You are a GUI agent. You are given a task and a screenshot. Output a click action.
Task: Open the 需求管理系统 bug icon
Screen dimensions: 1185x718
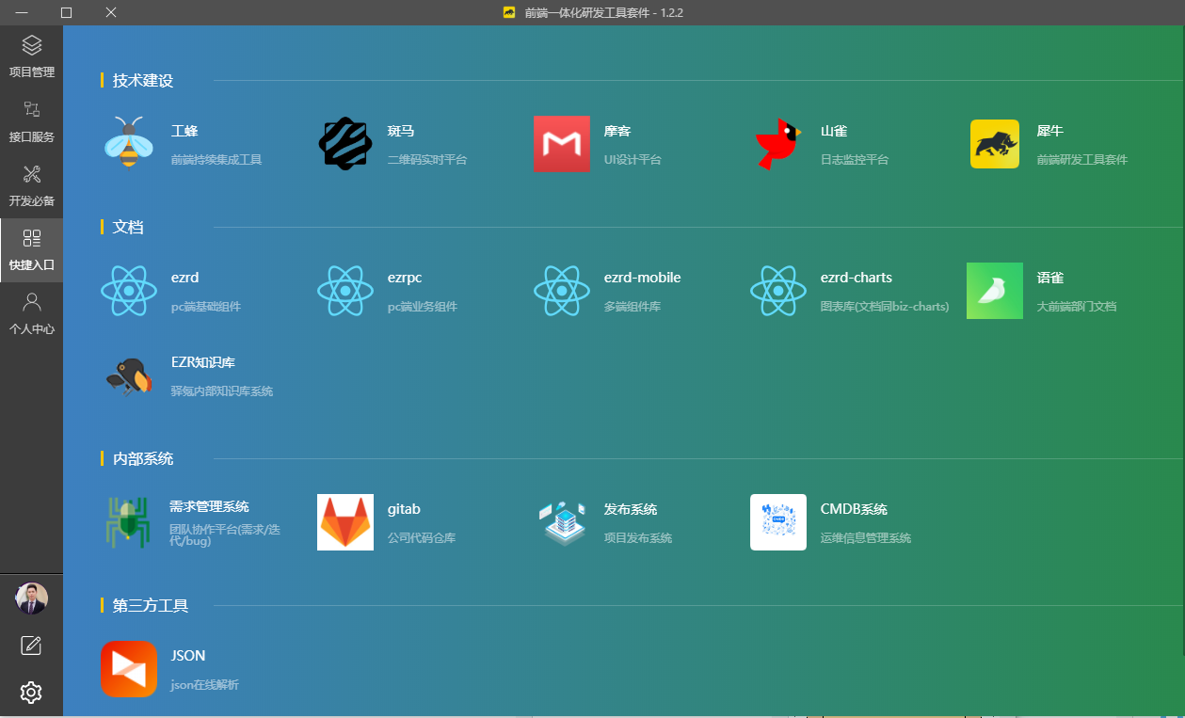(129, 522)
